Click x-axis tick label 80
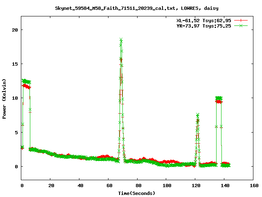The image size is (262, 197). click(x=138, y=186)
